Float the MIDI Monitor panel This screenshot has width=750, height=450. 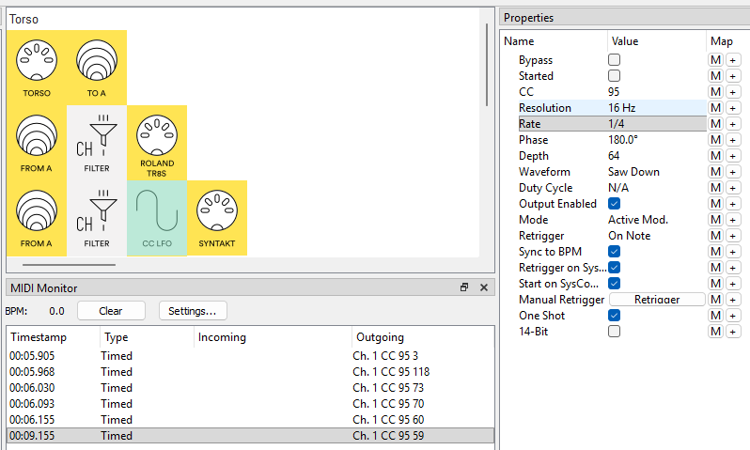[x=464, y=288]
